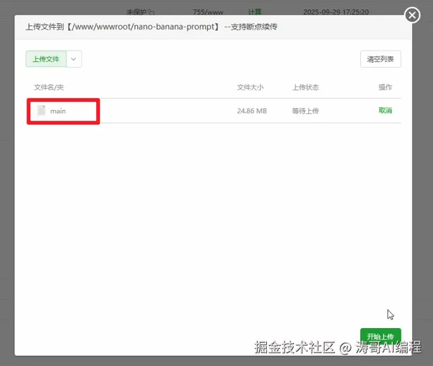Screen dimensions: 433x366
Task: Click 取消 for the main file
Action: (x=385, y=111)
